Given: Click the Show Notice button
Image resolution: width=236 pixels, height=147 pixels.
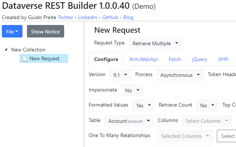Looking at the screenshot, I should [45, 32].
